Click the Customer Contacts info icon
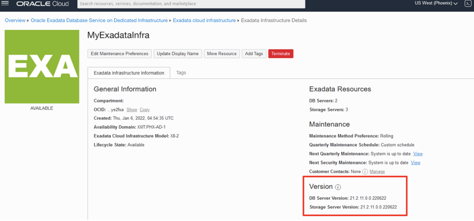Image resolution: width=474 pixels, height=221 pixels. pyautogui.click(x=365, y=172)
